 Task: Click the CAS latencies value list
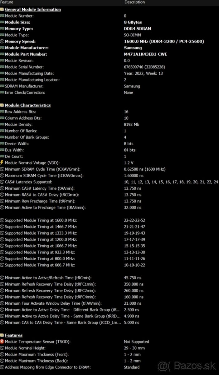(x=171, y=182)
